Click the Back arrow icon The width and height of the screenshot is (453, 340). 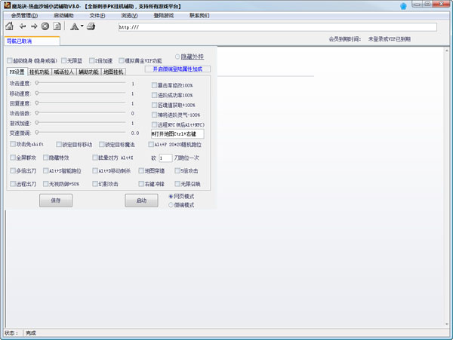pos(22,26)
